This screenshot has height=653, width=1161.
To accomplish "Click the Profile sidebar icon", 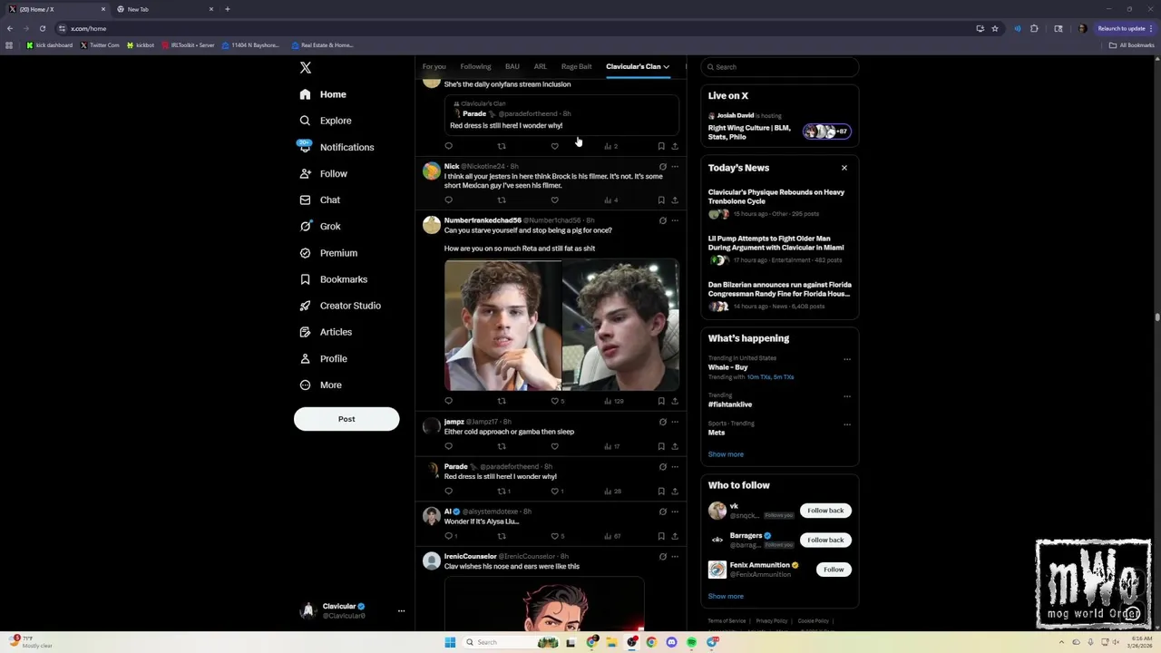I will (305, 358).
